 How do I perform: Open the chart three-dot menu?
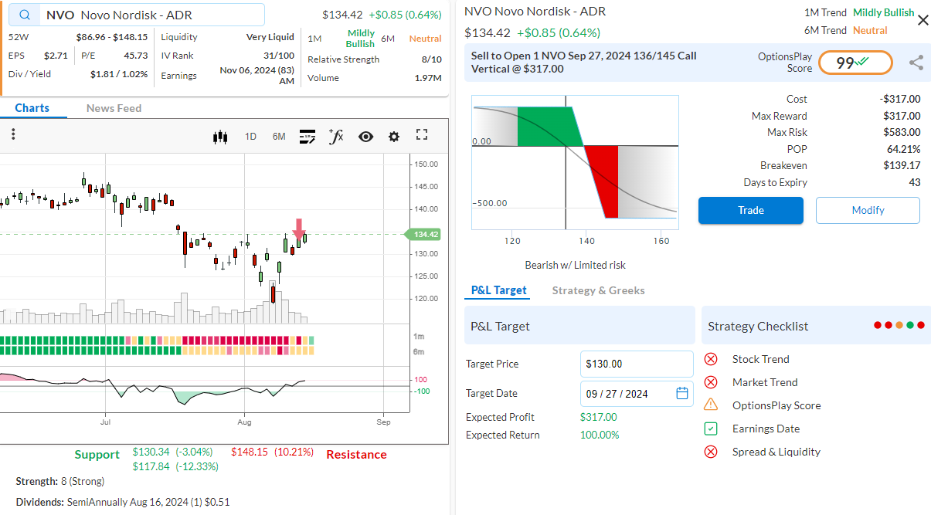point(13,134)
